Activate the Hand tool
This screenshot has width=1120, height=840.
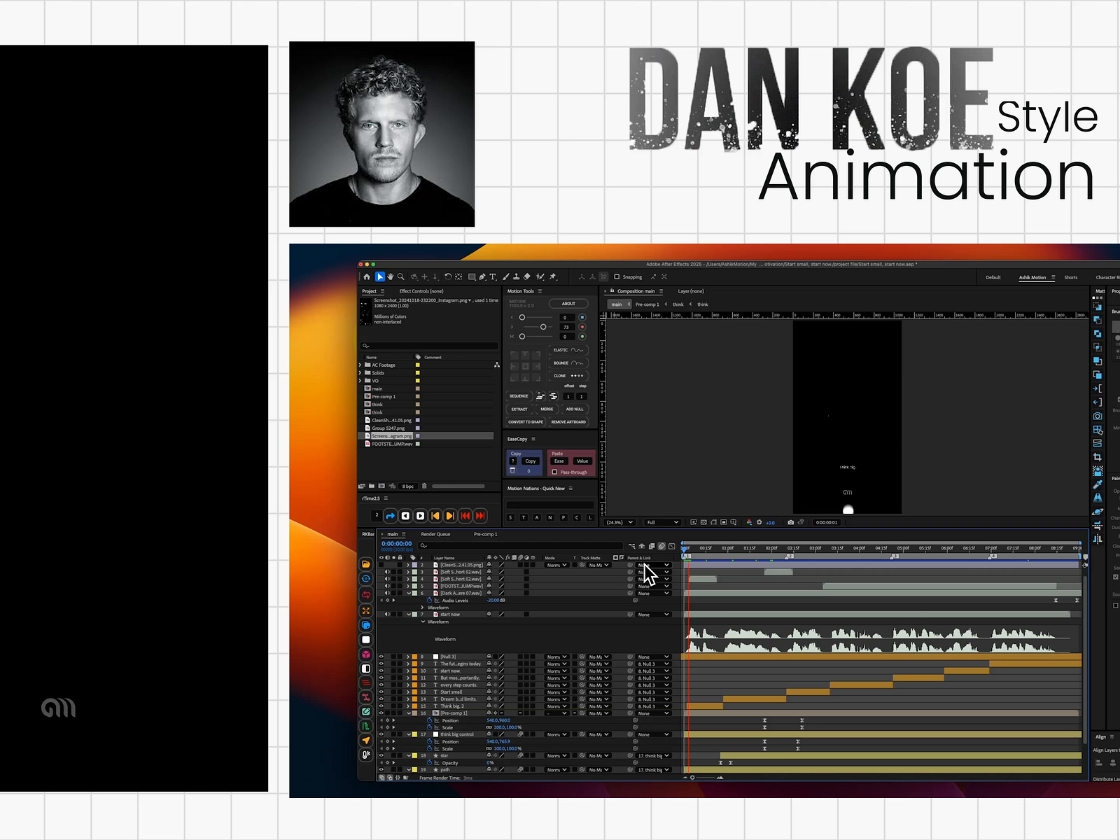coord(391,277)
